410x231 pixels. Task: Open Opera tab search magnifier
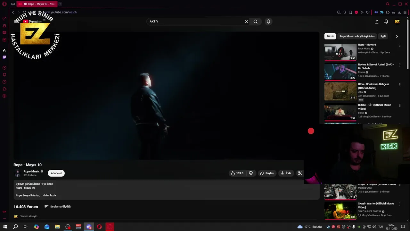click(x=388, y=4)
